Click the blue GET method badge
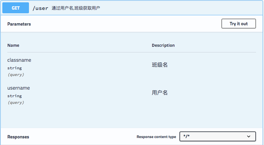Viewport: 264px width, 145px height. click(x=16, y=8)
